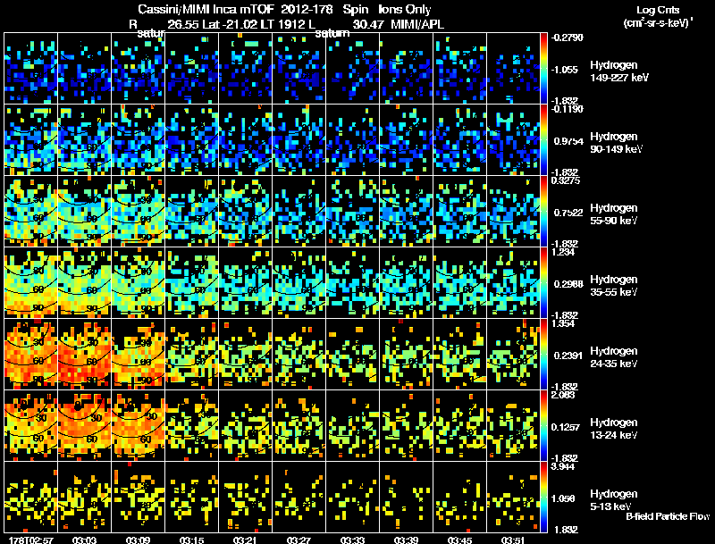The height and width of the screenshot is (544, 715).
Task: Click the 03:03 time axis label
Action: click(84, 540)
